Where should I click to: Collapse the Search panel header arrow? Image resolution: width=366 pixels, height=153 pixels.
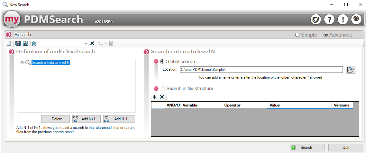pos(9,35)
